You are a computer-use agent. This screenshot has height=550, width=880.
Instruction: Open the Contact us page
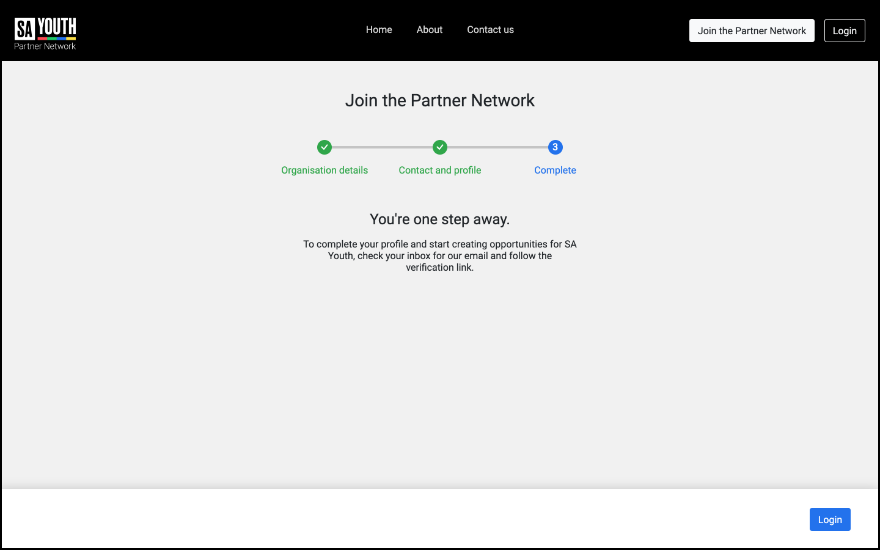coord(490,29)
